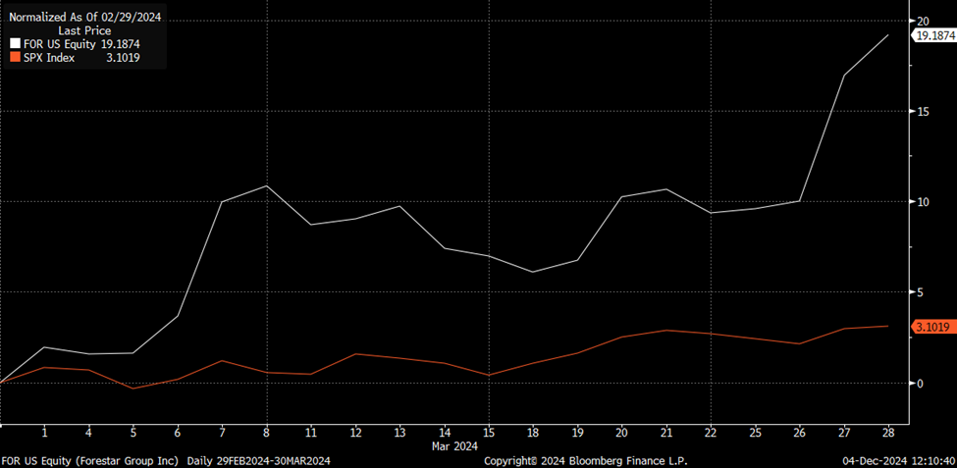Click the x-axis date label 19
The width and height of the screenshot is (957, 468).
point(577,432)
